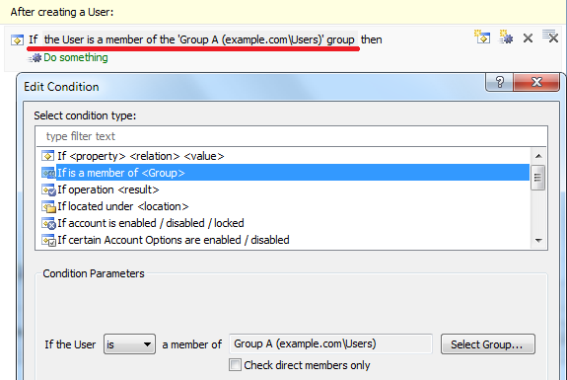The image size is (567, 380).
Task: Enable 'Check direct members only' checkbox
Action: coord(235,365)
